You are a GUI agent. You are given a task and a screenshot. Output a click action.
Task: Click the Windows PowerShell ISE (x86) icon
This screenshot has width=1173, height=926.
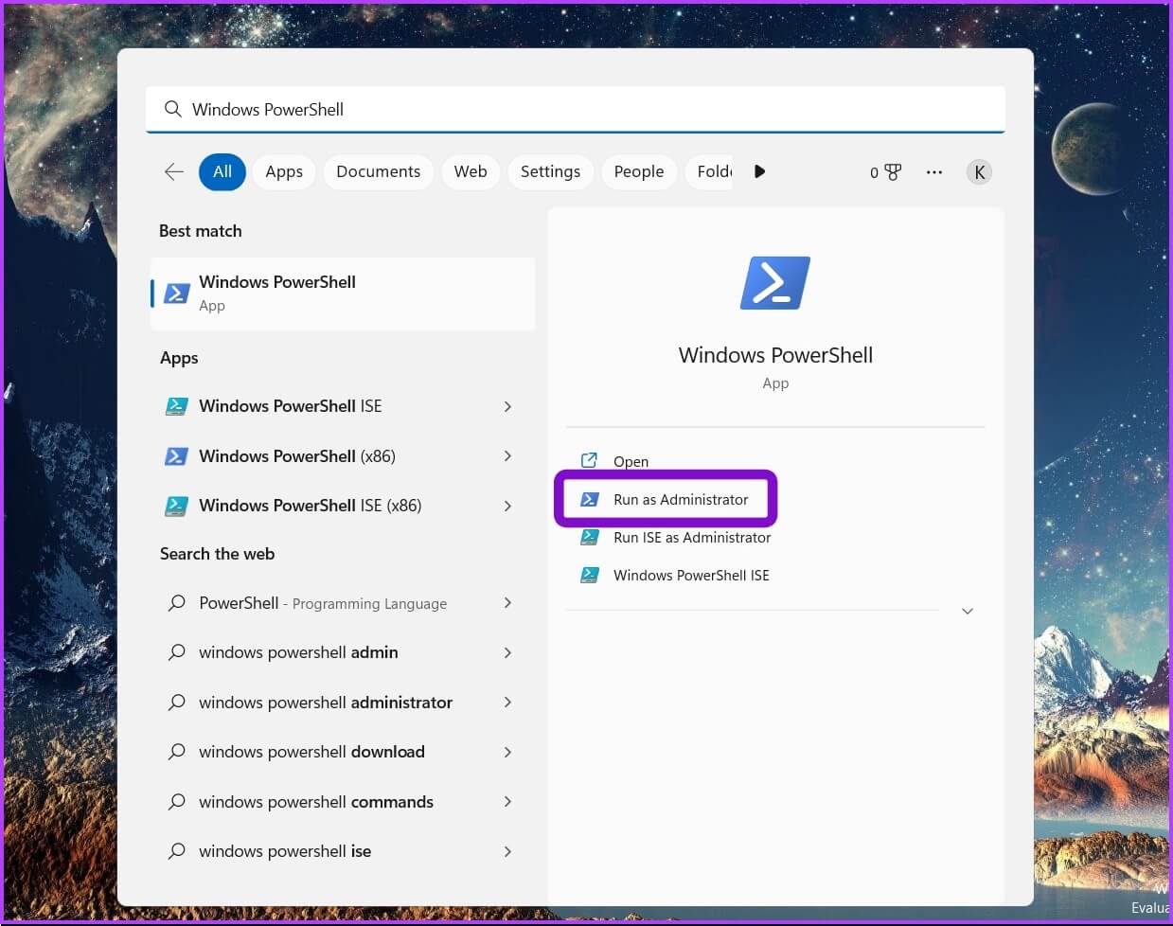pos(176,506)
